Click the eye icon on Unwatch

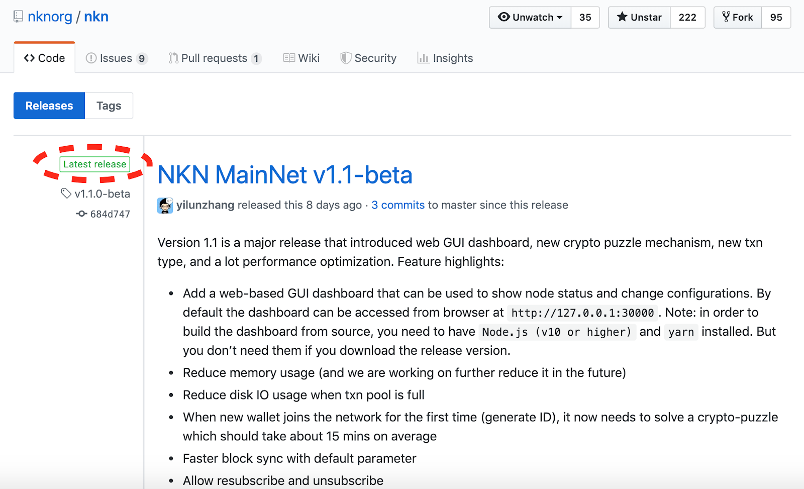click(x=504, y=17)
